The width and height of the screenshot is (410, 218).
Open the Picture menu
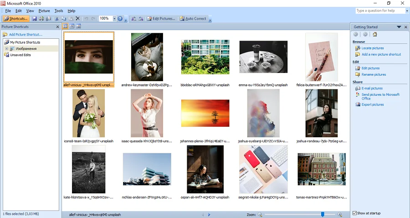pos(44,10)
